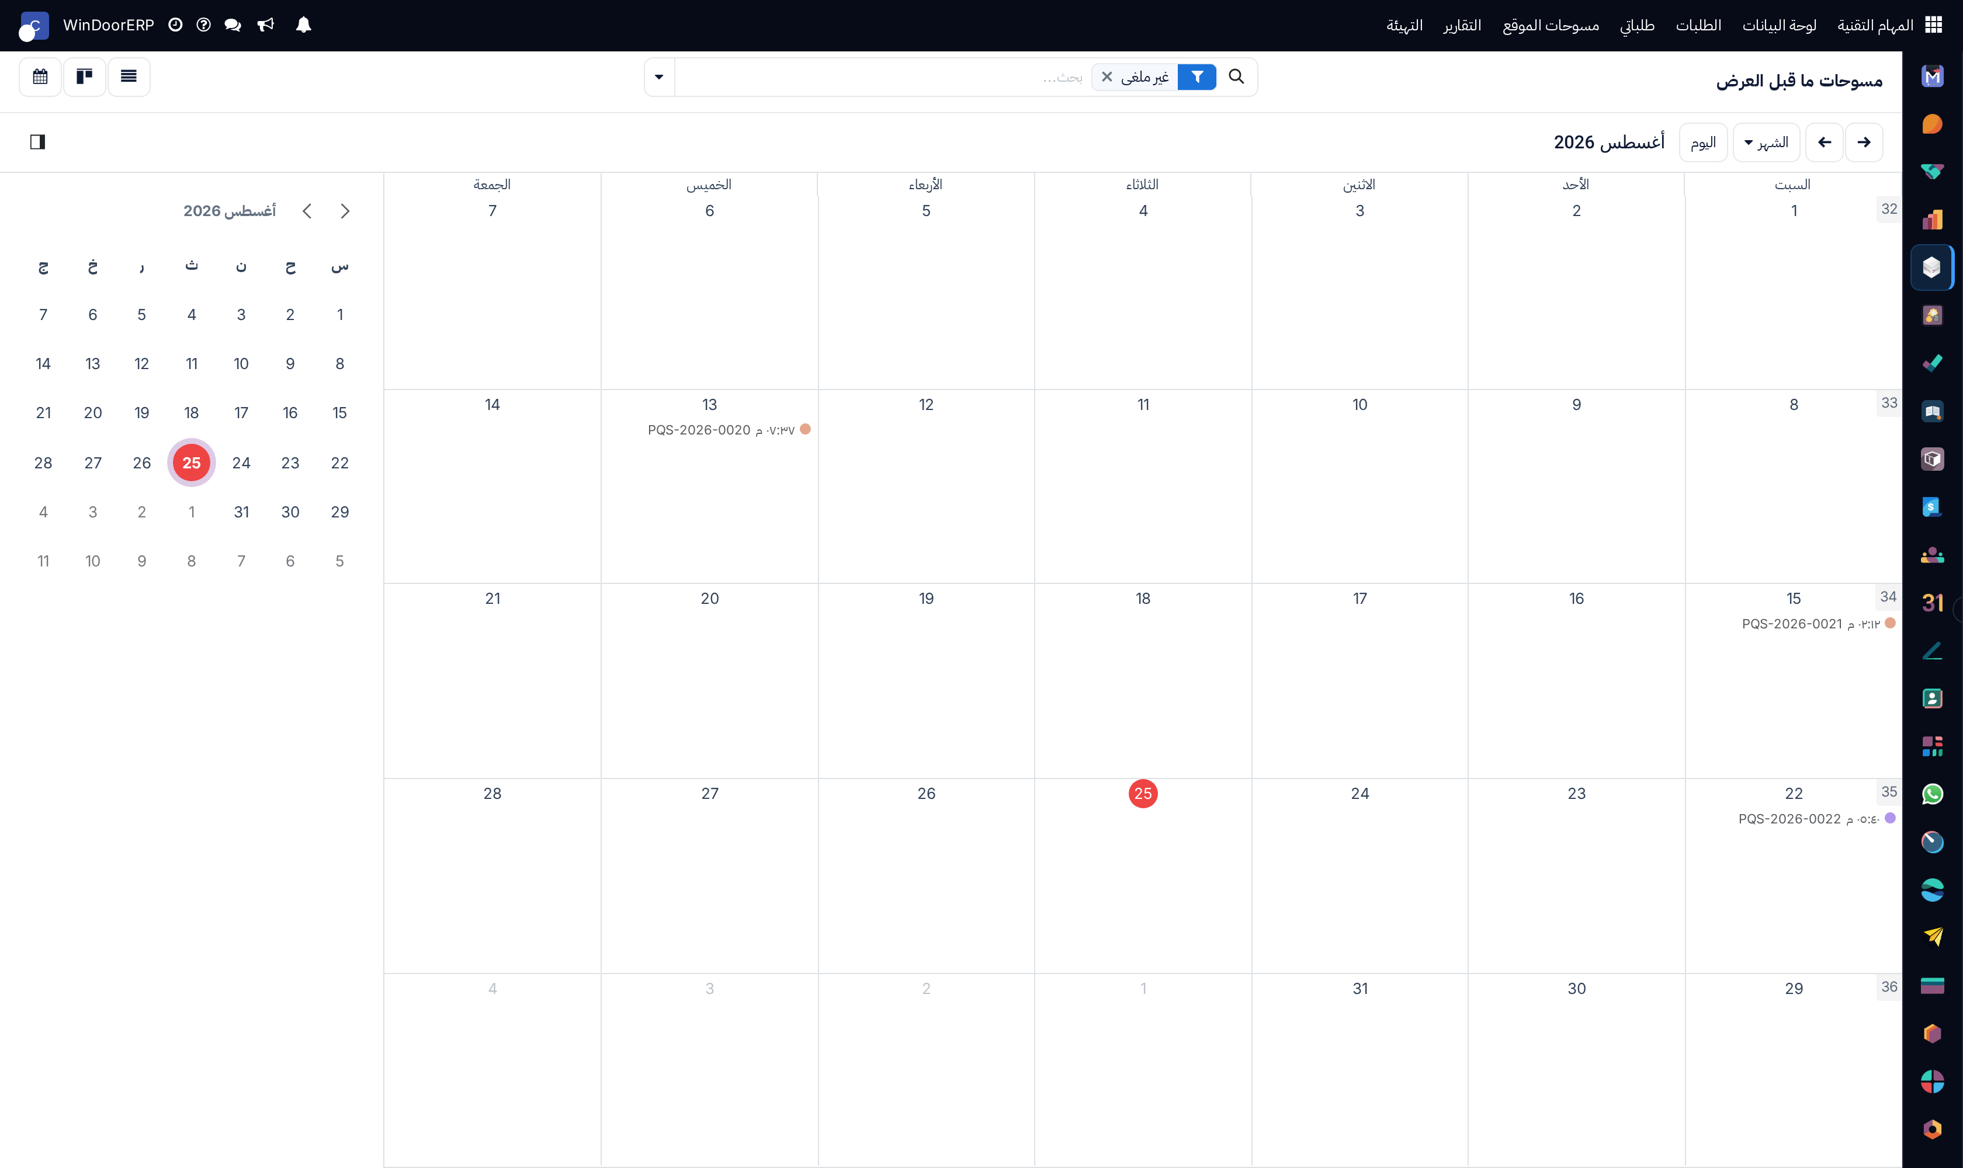Open the active white cube app icon
The image size is (1963, 1168).
[x=1932, y=267]
